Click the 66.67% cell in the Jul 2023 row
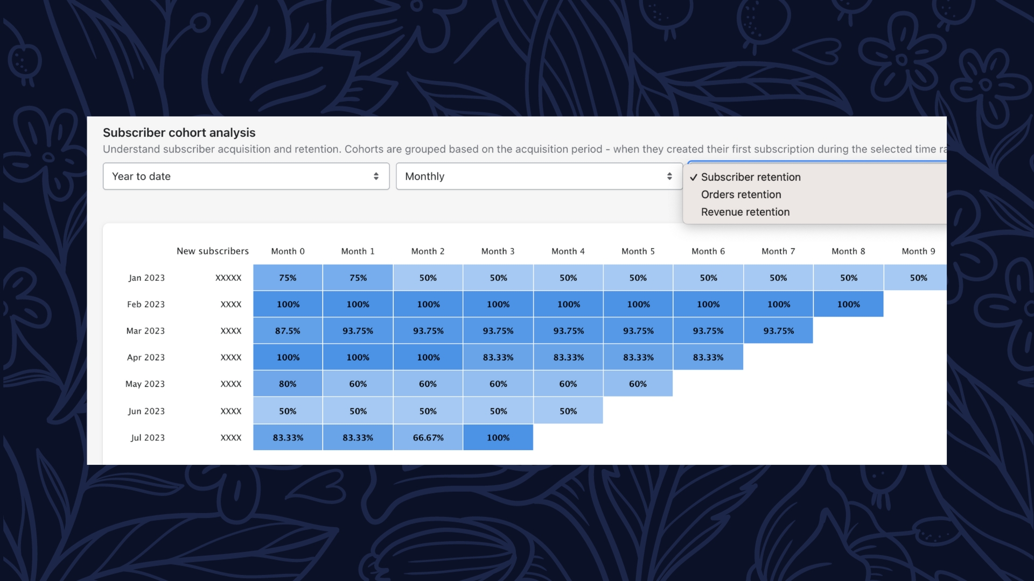This screenshot has height=581, width=1034. click(x=428, y=437)
